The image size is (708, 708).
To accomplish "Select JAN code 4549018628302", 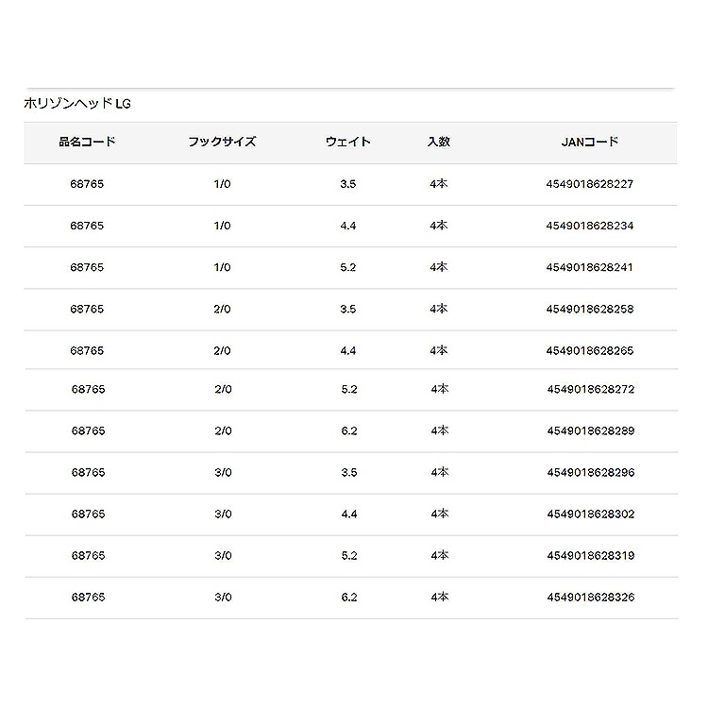I will 589,514.
